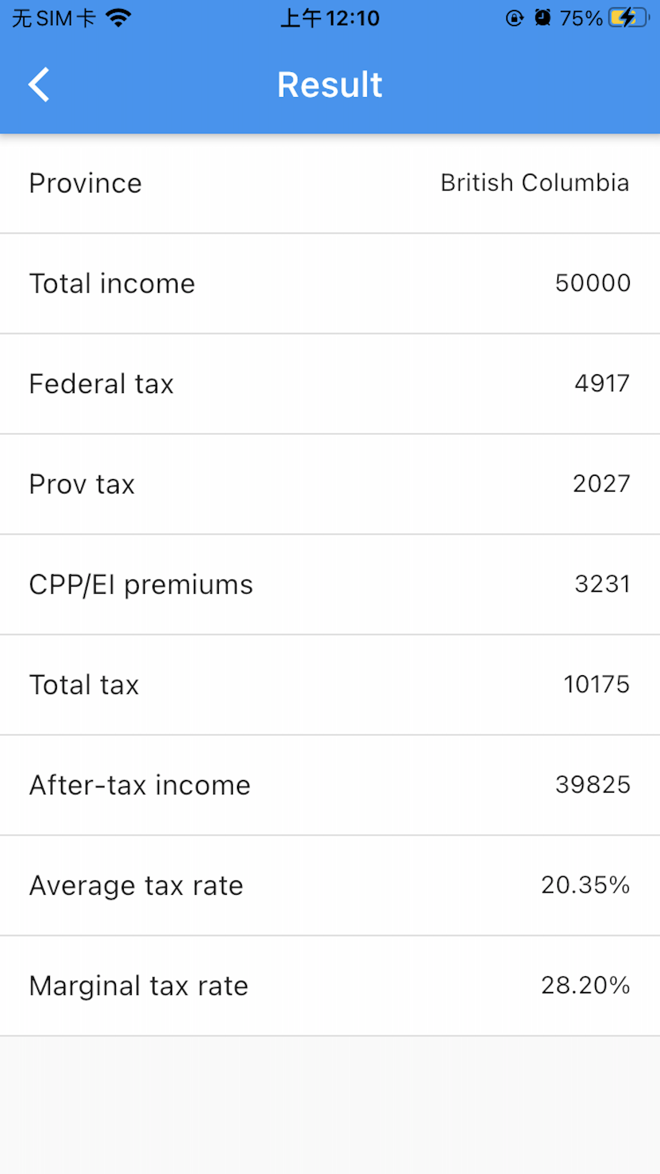Tap the 3231 premiums amount
The width and height of the screenshot is (660, 1174).
602,584
